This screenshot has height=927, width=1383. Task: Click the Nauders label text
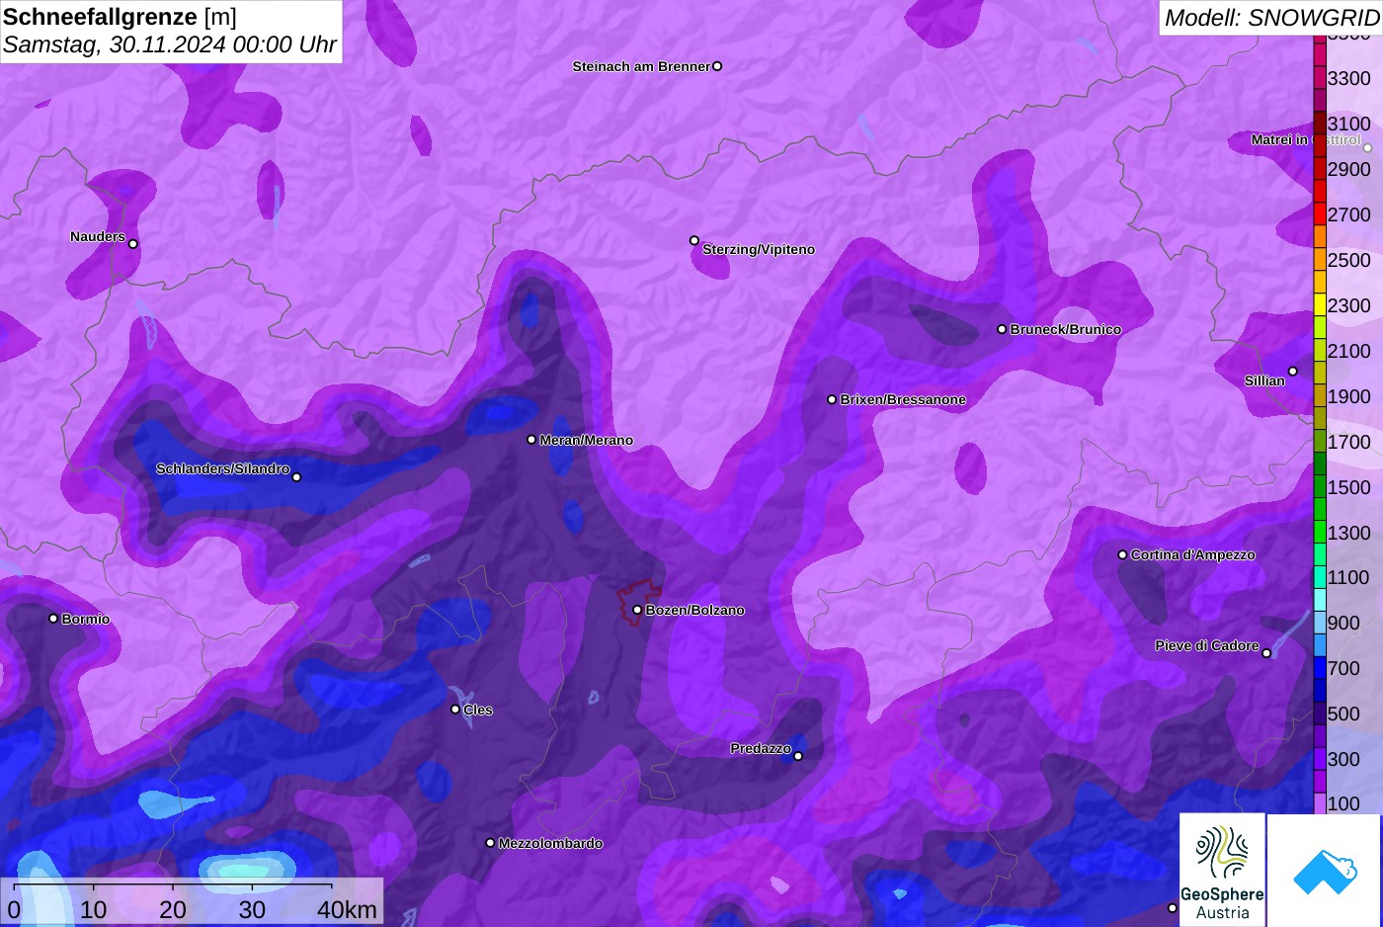(x=98, y=236)
